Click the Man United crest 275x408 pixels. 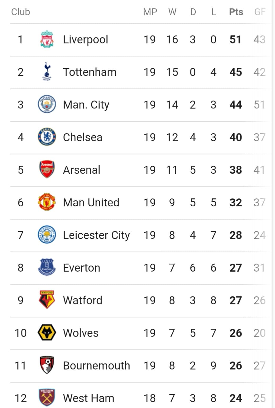click(x=47, y=202)
